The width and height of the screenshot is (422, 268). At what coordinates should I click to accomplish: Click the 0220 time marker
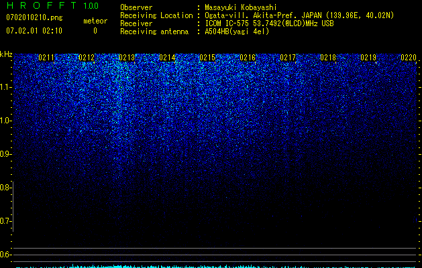(x=409, y=58)
